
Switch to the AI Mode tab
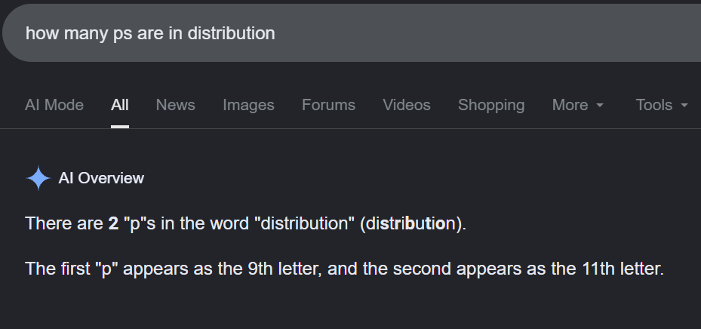54,105
